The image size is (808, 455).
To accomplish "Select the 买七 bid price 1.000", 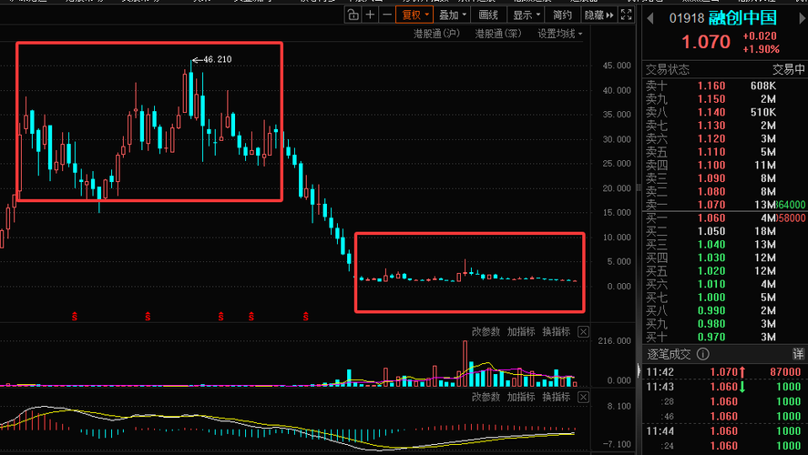I will click(711, 298).
